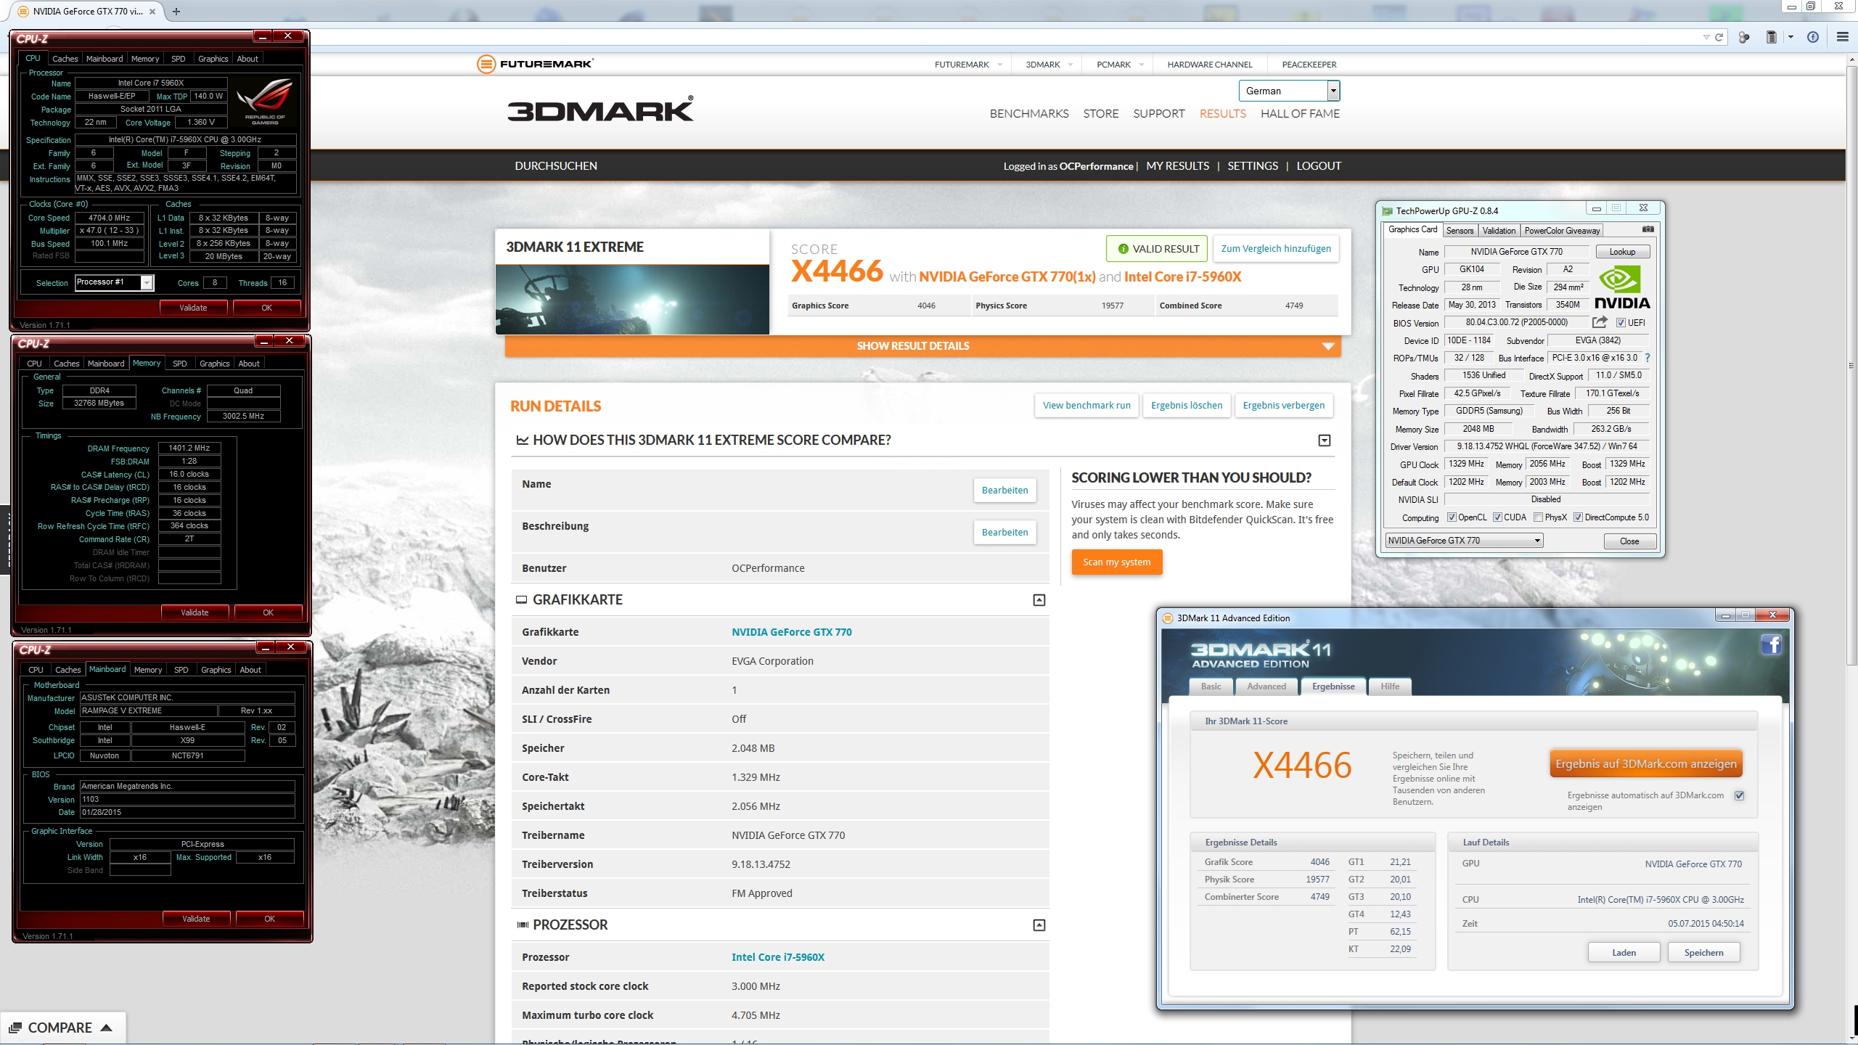Click the green valid result check icon
The width and height of the screenshot is (1858, 1045).
pyautogui.click(x=1123, y=249)
